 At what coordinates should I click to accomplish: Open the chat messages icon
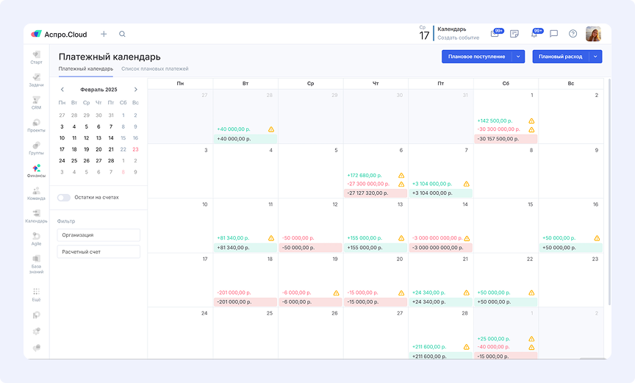pyautogui.click(x=553, y=34)
